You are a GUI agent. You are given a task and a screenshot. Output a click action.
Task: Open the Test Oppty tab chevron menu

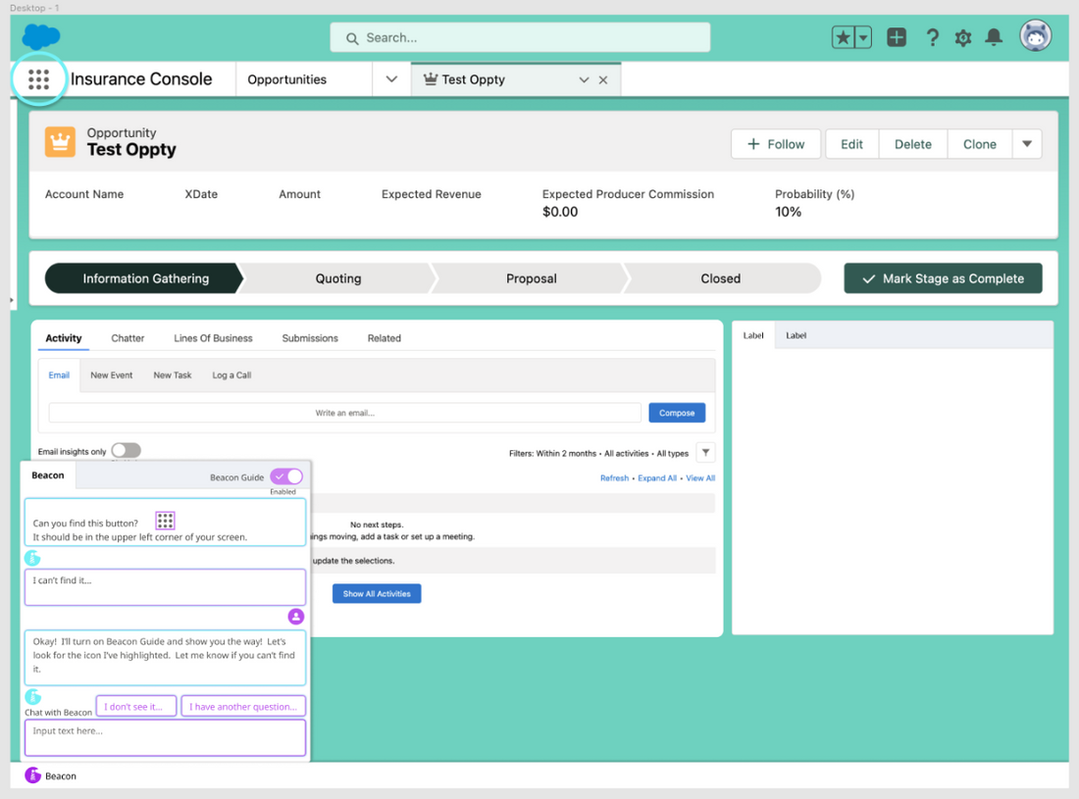point(584,79)
